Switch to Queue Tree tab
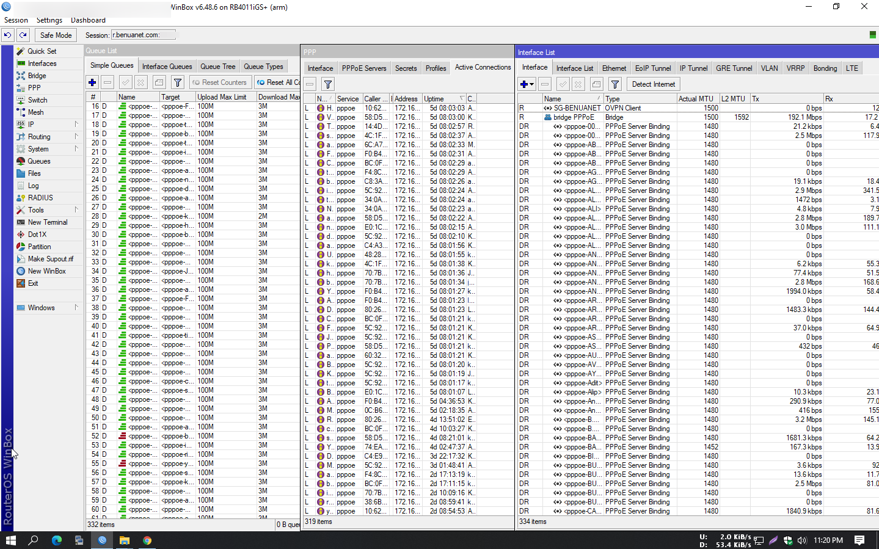879x549 pixels. tap(217, 67)
